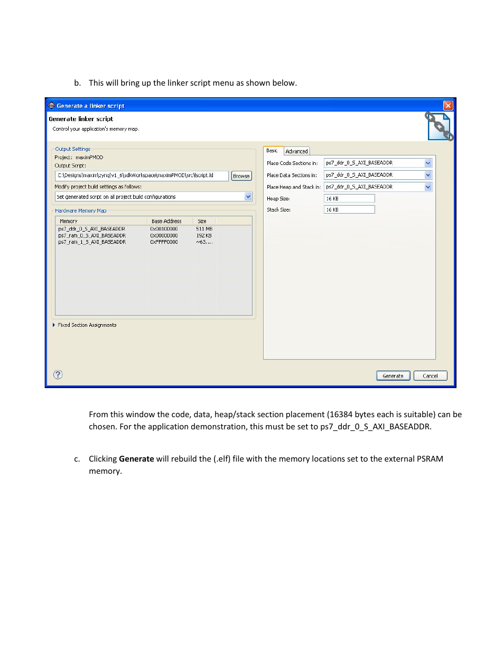
Task: Click the 0xFFFF0000 base address cell
Action: (x=164, y=242)
